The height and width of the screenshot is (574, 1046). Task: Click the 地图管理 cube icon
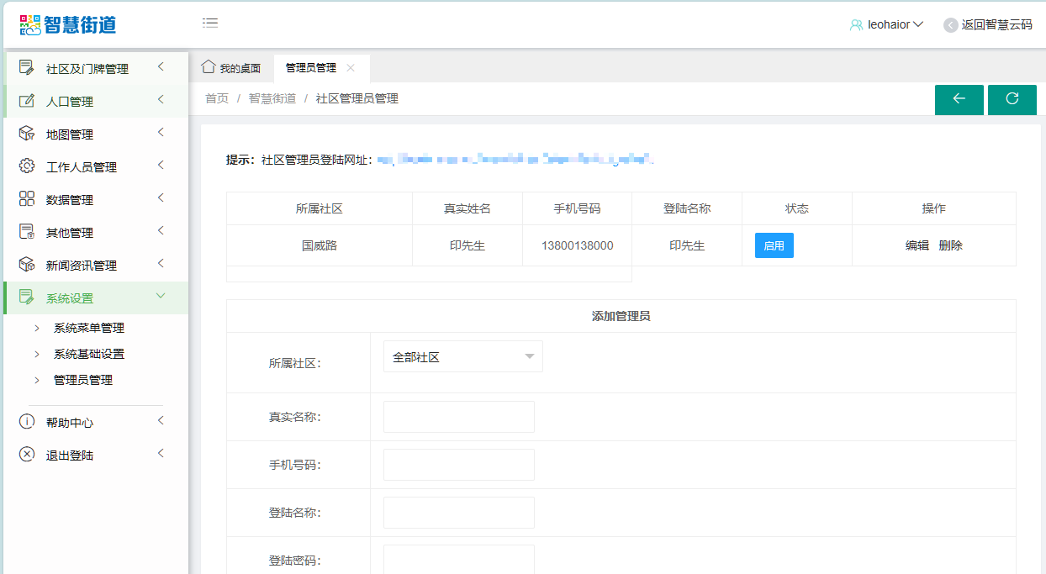tap(27, 134)
